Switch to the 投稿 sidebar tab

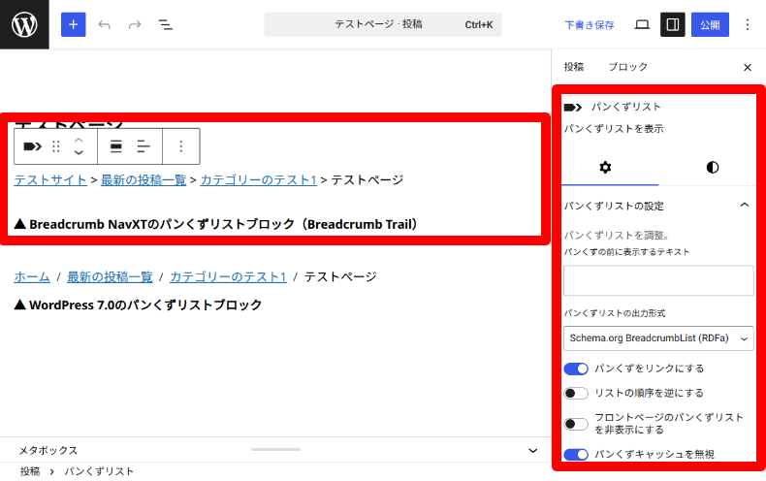click(x=573, y=67)
